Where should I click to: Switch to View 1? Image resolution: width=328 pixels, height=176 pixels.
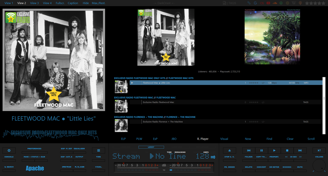(9, 3)
